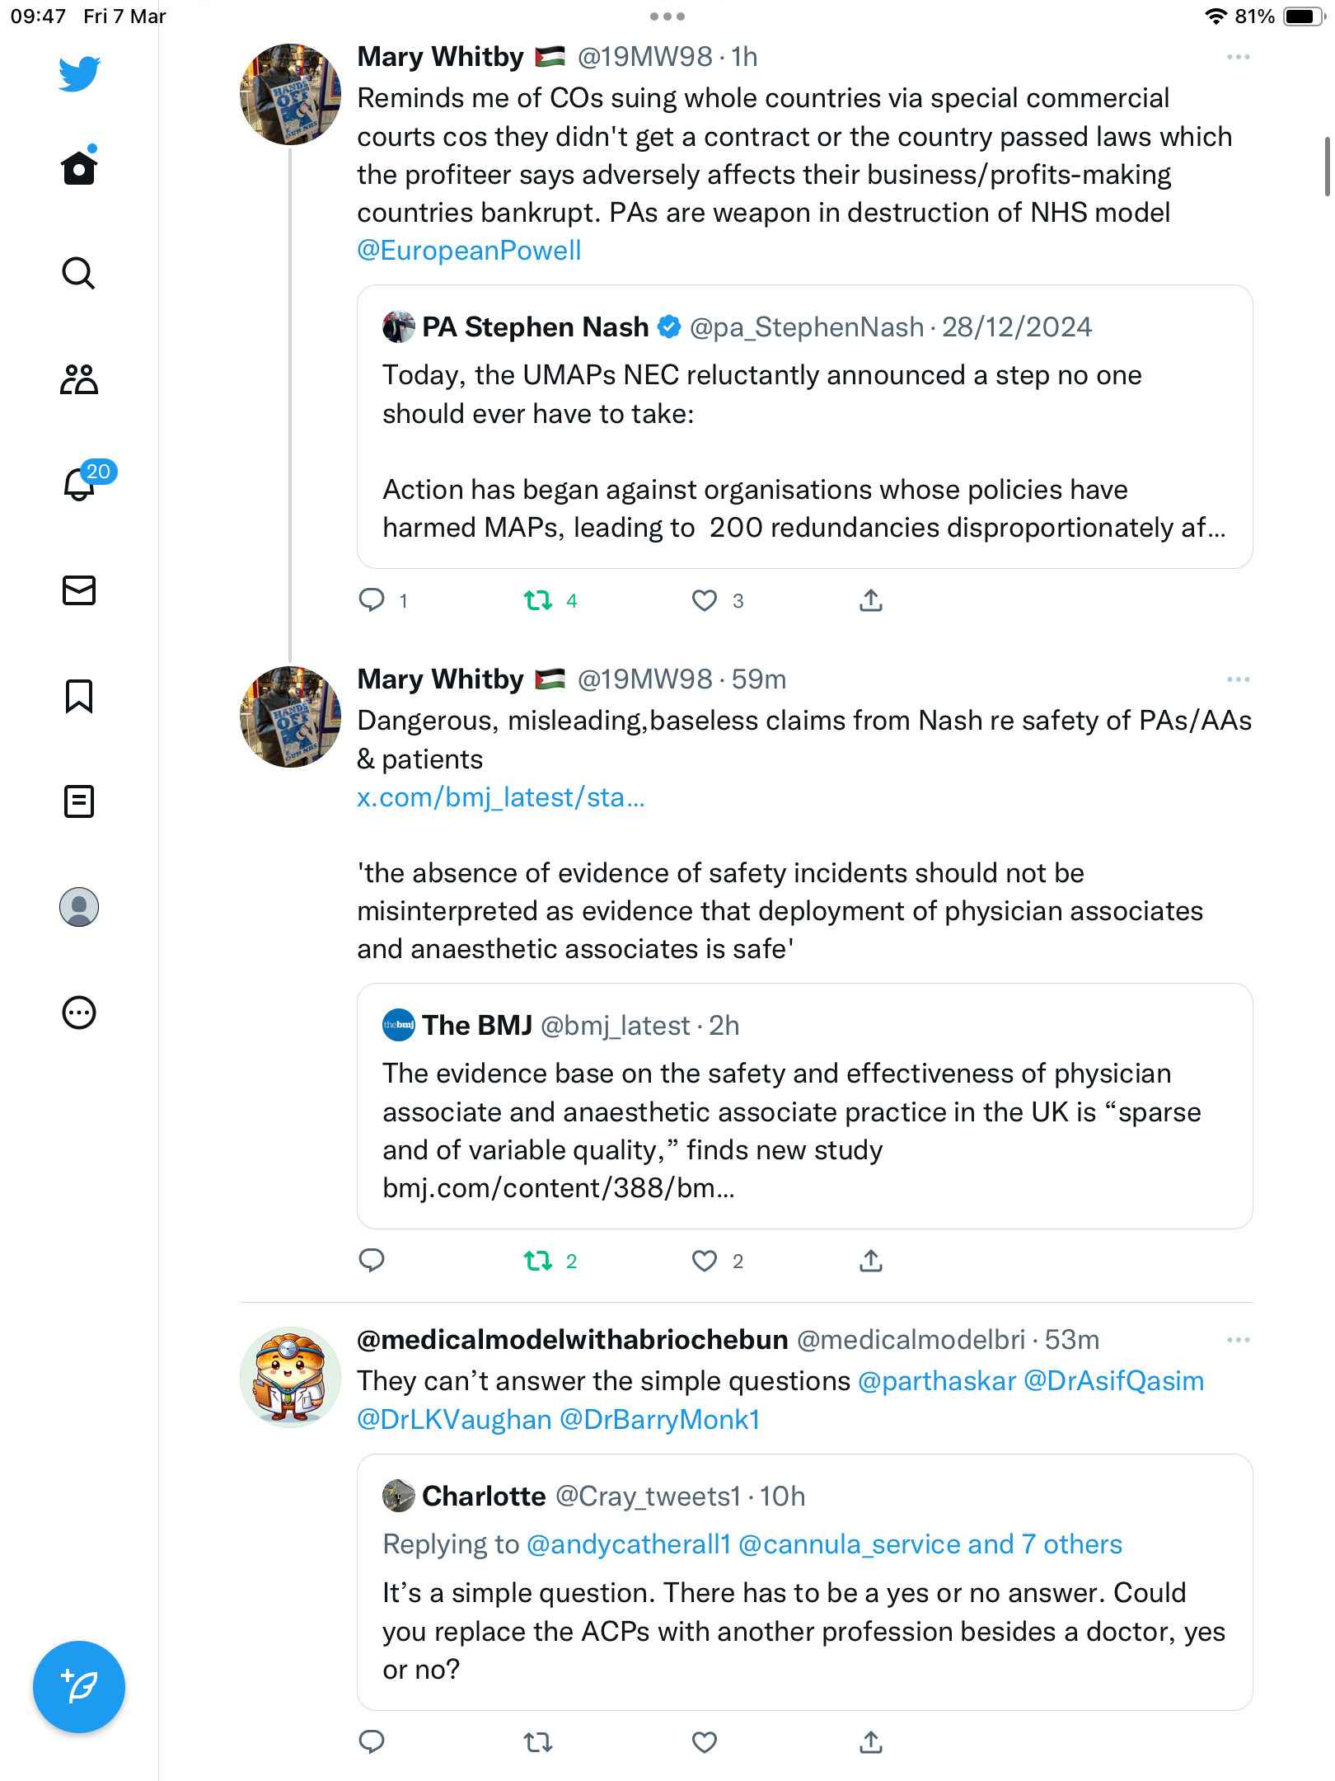Viewport: 1335px width, 1781px height.
Task: Open the Home timeline icon
Action: 79,167
